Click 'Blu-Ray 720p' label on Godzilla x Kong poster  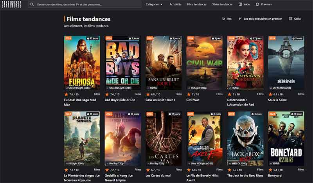click(115, 163)
